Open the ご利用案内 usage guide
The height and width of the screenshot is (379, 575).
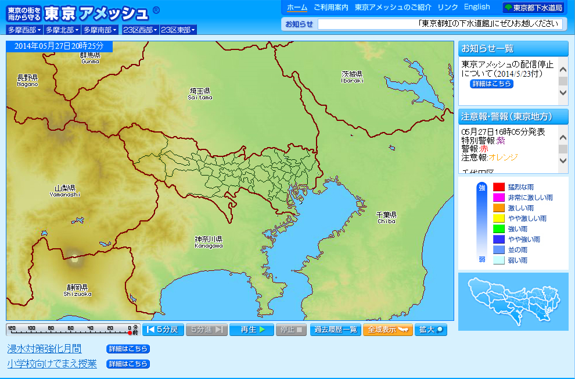(x=331, y=8)
